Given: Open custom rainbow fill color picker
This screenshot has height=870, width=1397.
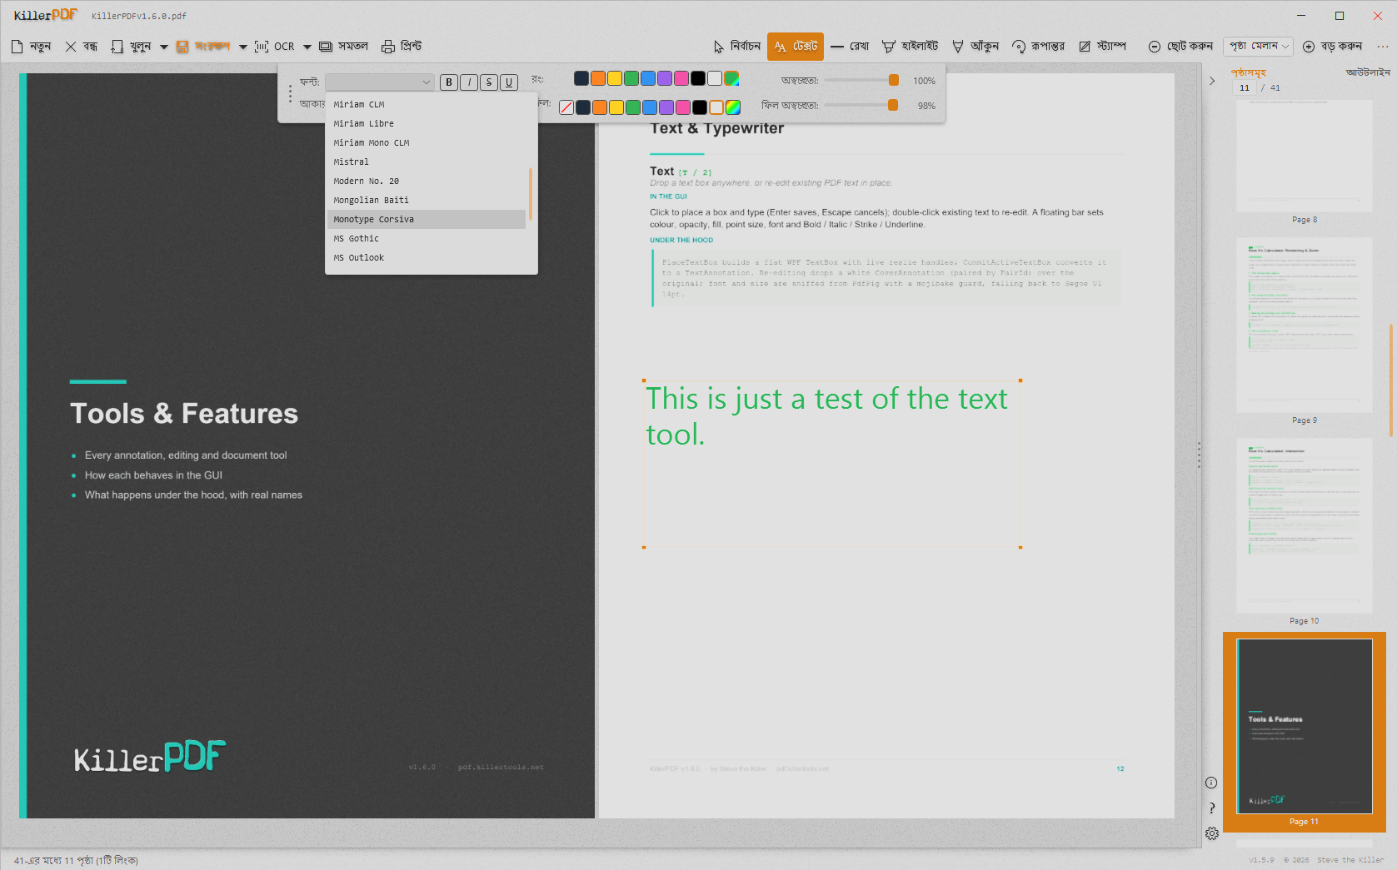Looking at the screenshot, I should tap(733, 107).
